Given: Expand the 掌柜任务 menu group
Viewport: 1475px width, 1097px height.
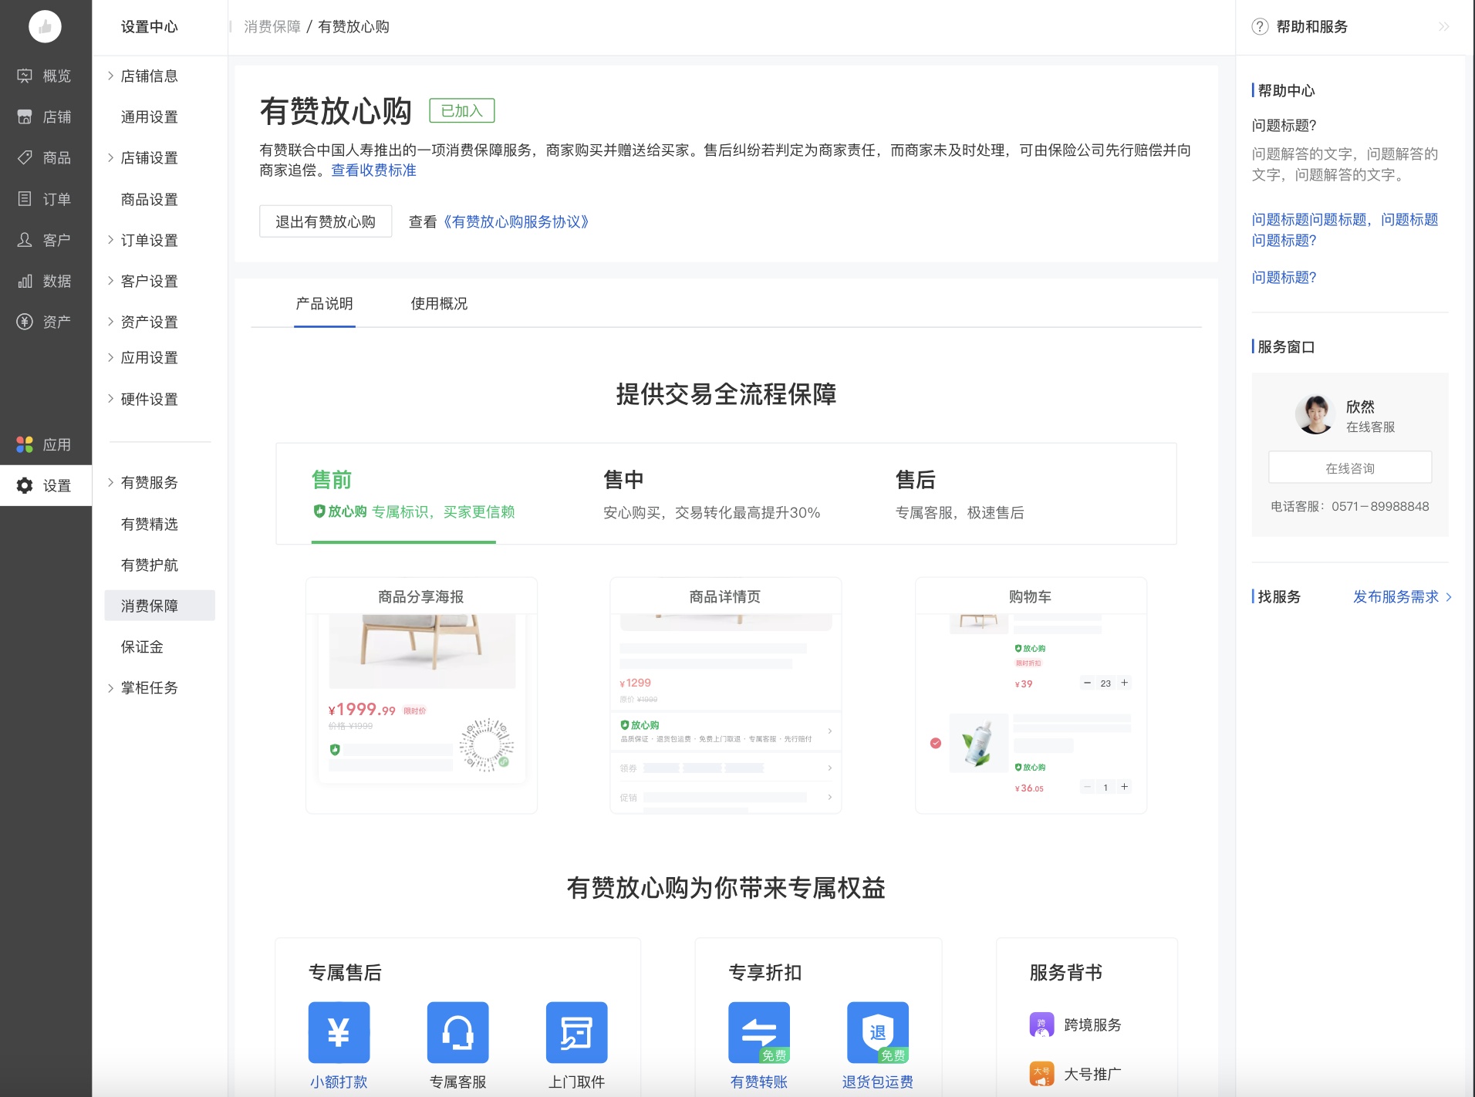Looking at the screenshot, I should 110,687.
